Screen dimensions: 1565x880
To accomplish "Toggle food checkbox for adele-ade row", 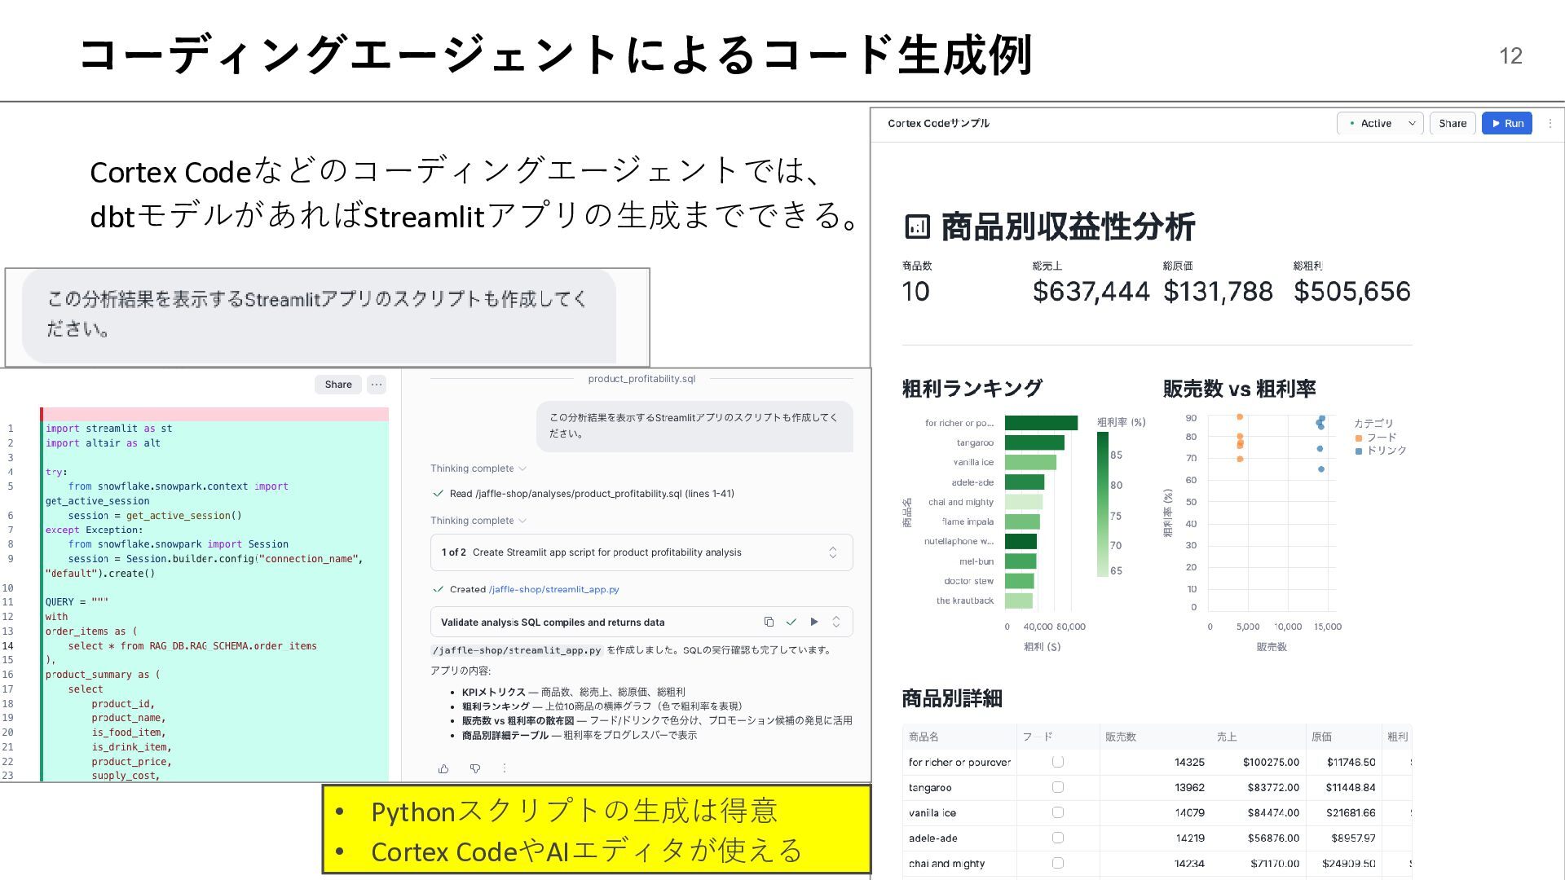I will pyautogui.click(x=1057, y=838).
